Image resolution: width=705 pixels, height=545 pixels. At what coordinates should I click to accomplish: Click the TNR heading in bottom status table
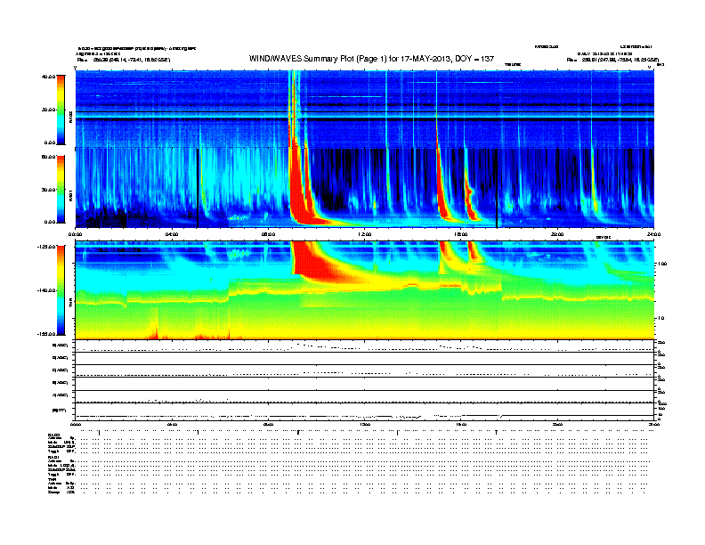click(x=53, y=479)
